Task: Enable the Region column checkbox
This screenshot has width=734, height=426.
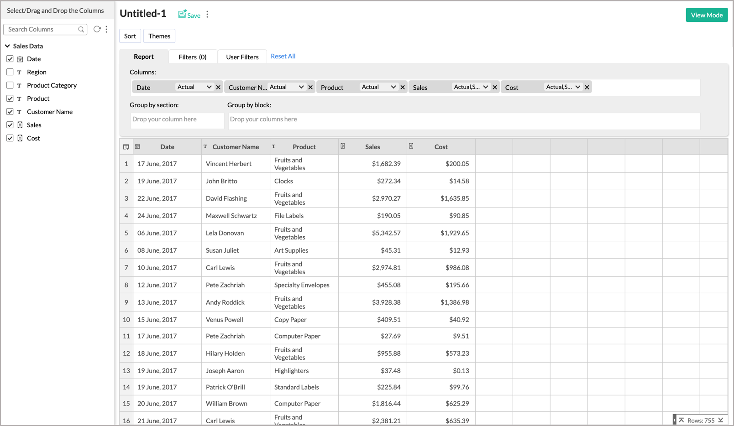Action: point(10,72)
